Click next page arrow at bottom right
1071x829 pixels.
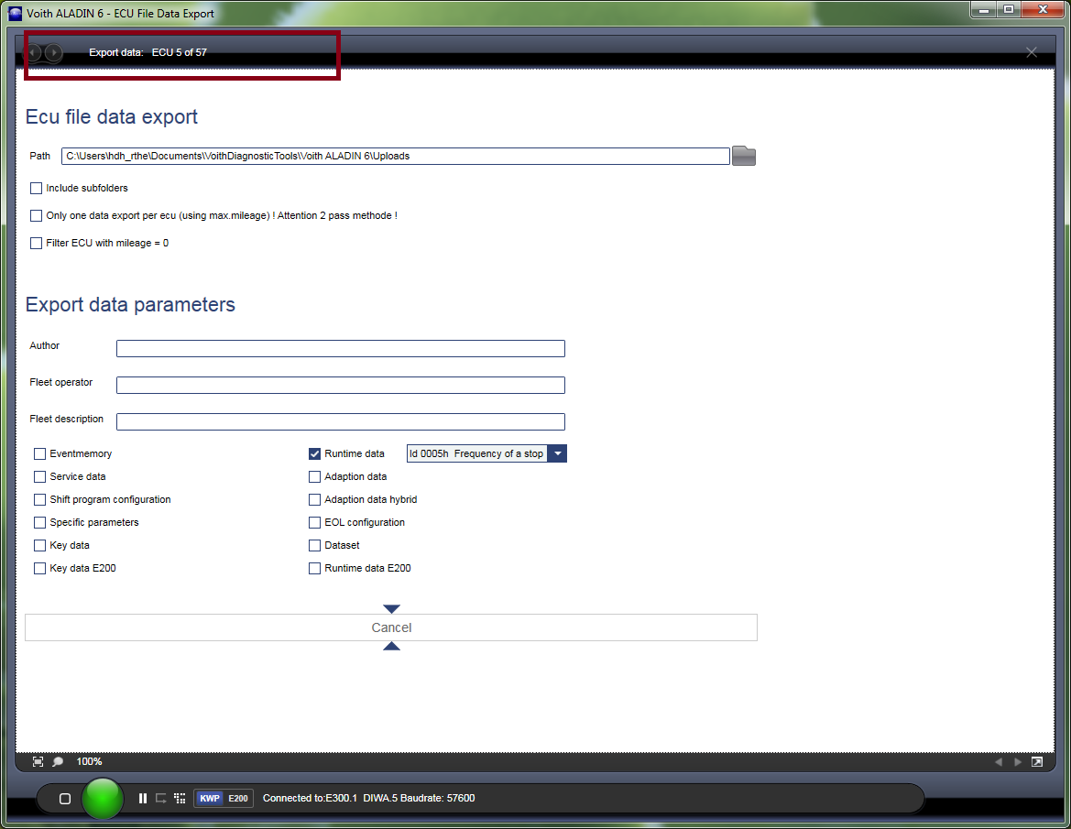[x=1018, y=762]
